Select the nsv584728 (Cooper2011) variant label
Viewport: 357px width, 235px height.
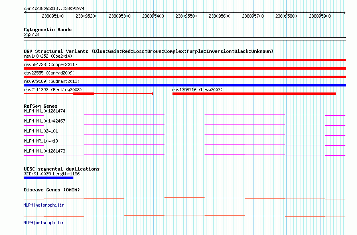(x=51, y=64)
